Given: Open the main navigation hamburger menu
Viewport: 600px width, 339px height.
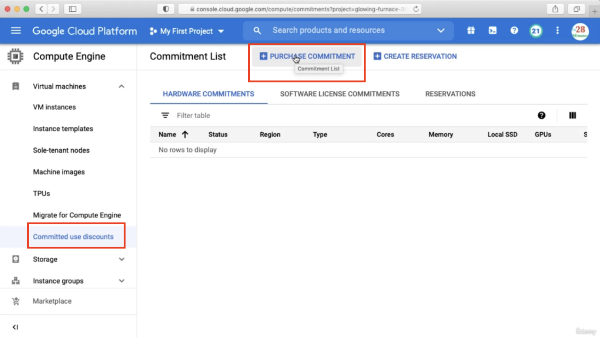Looking at the screenshot, I should pos(16,31).
